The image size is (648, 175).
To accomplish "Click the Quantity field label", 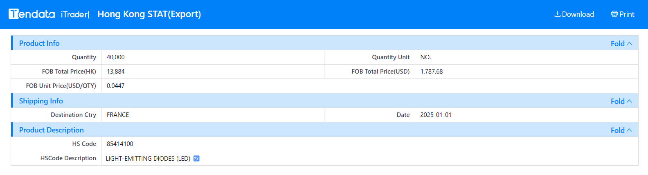I will pyautogui.click(x=84, y=57).
